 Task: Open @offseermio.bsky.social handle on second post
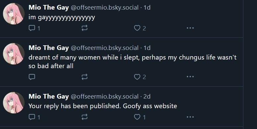(x=105, y=48)
